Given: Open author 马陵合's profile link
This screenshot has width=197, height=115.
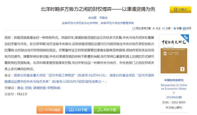Looking at the screenshot, I should pyautogui.click(x=103, y=18).
